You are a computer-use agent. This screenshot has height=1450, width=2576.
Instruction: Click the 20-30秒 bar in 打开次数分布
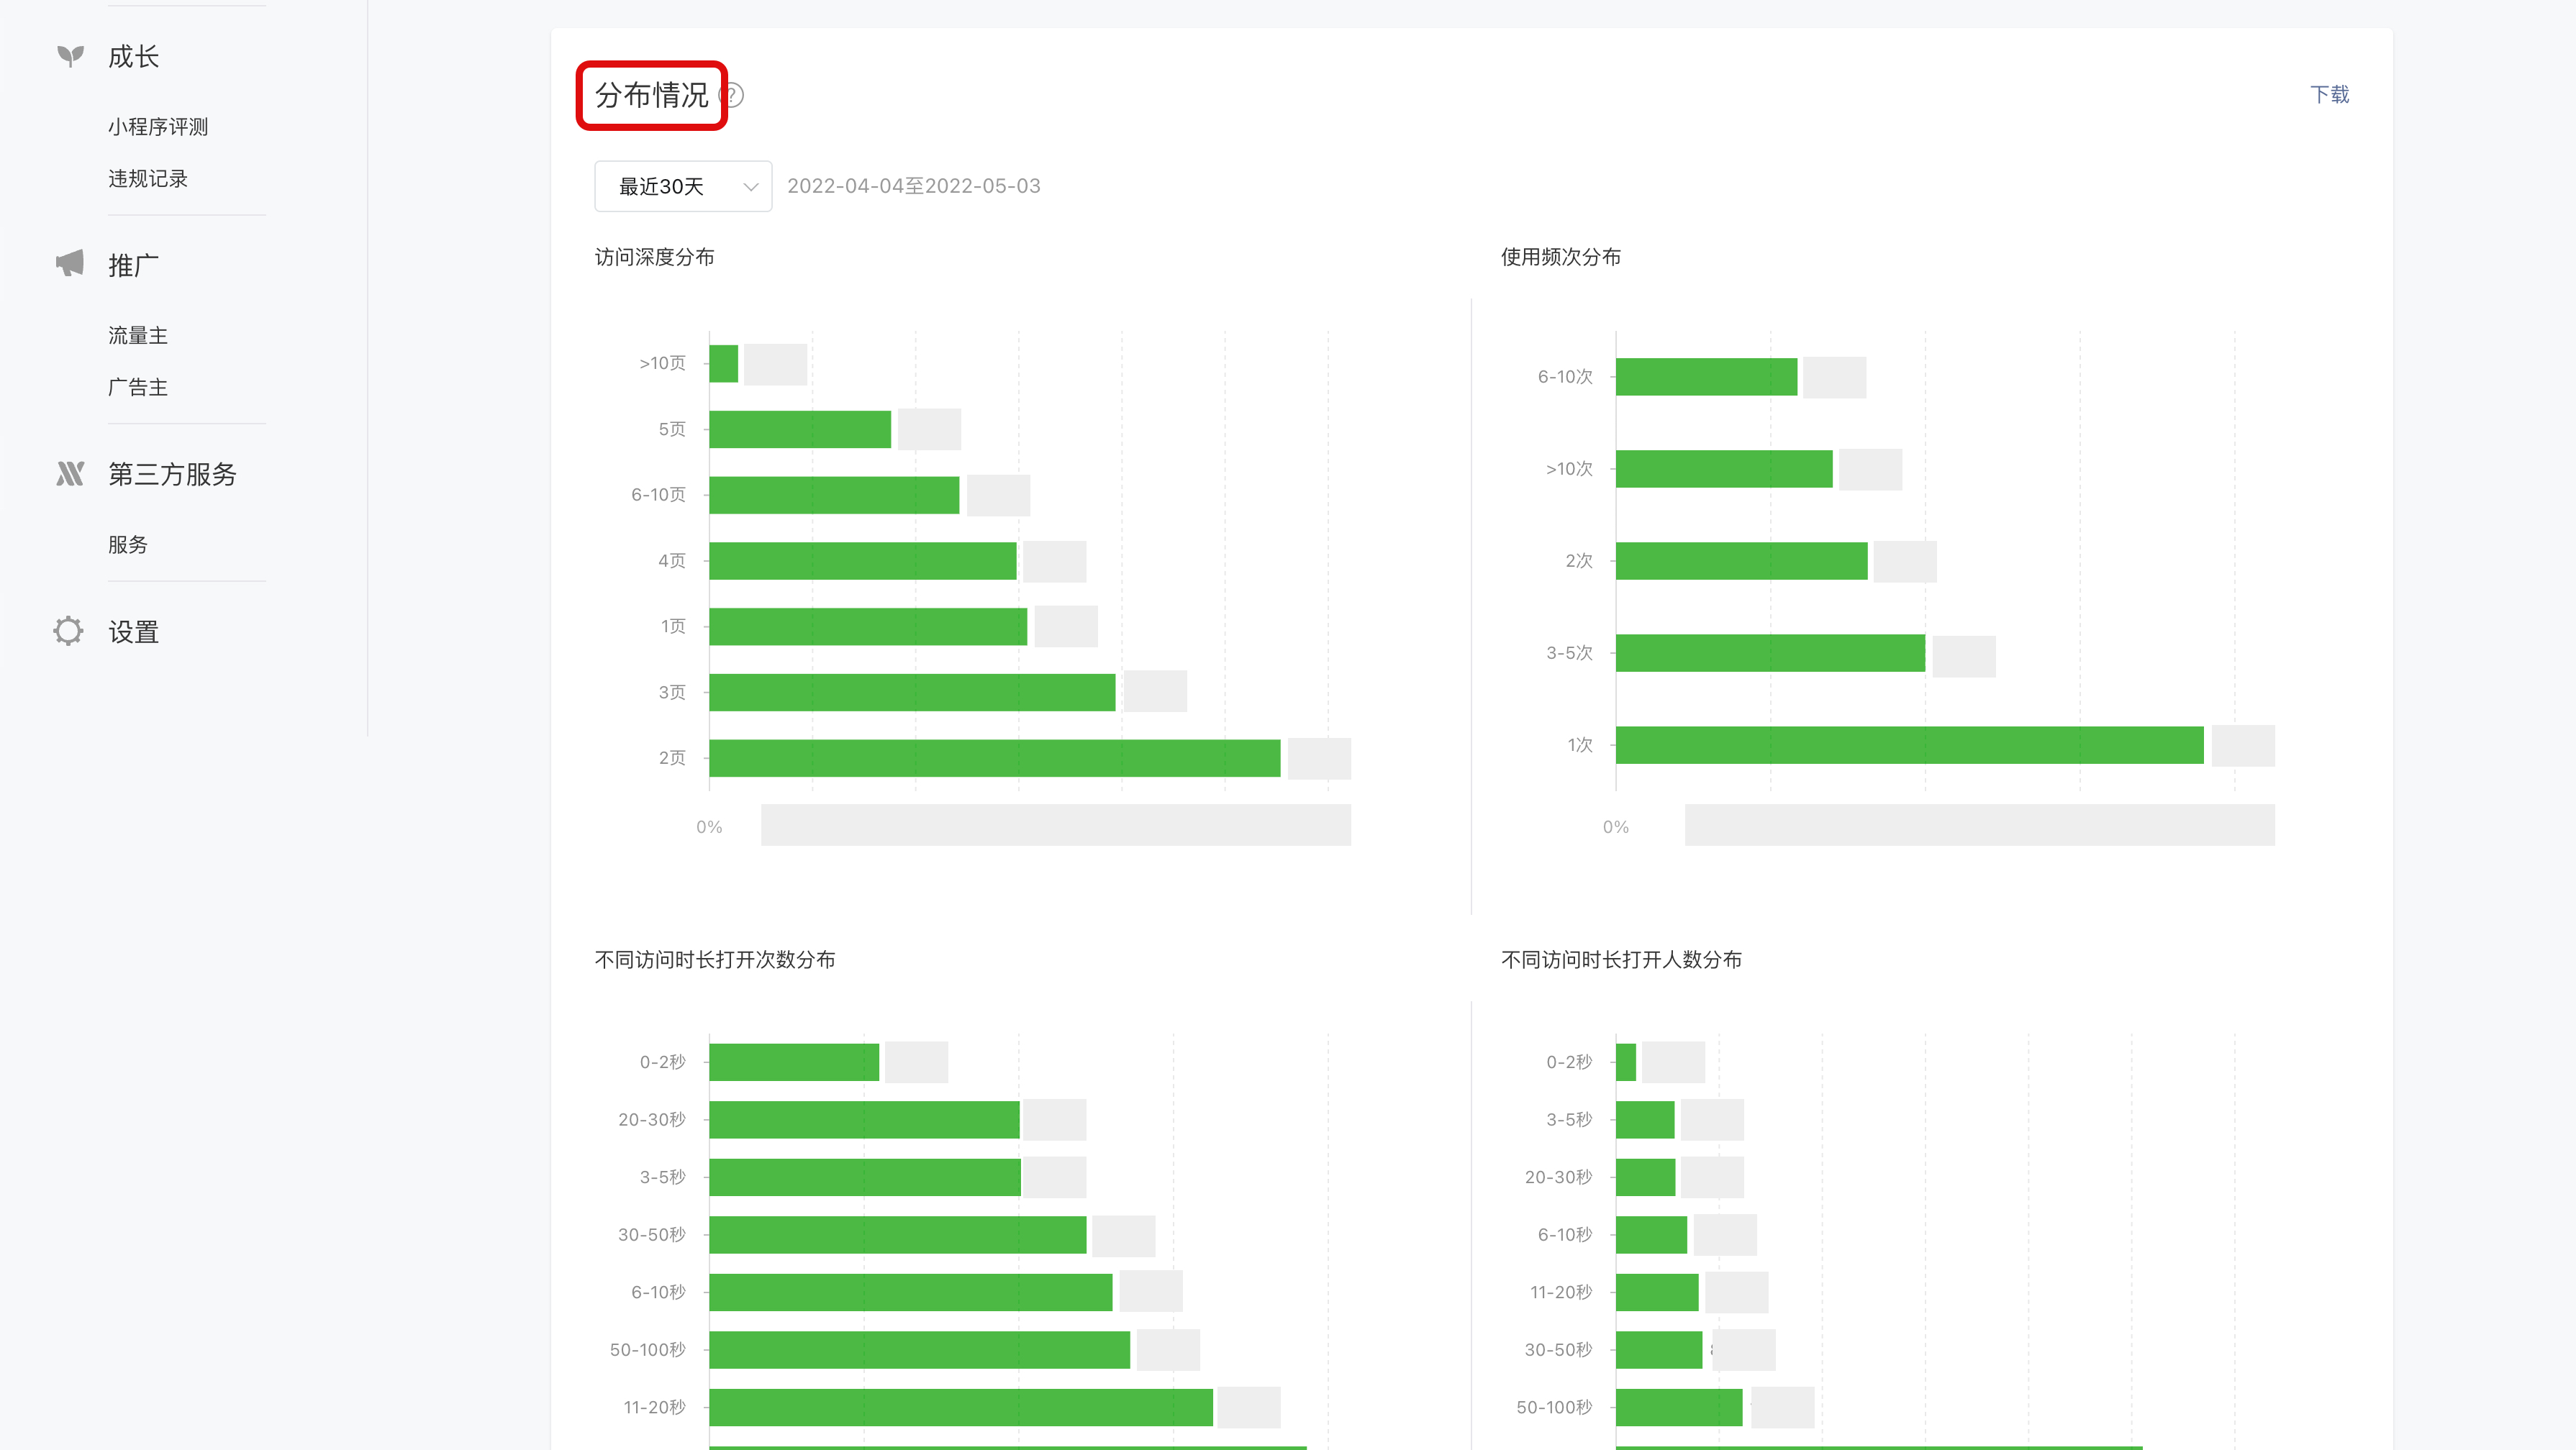(864, 1119)
